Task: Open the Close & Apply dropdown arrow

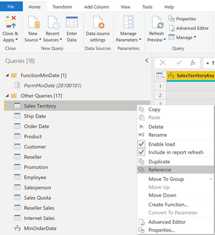Action: pos(16,39)
